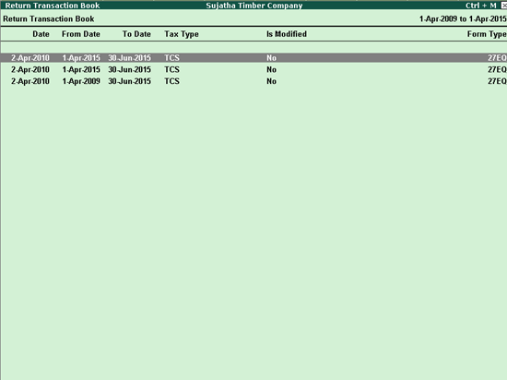Screen dimensions: 507x380
Task: Click the Ctrl + M shortcut label
Action: pyautogui.click(x=481, y=6)
